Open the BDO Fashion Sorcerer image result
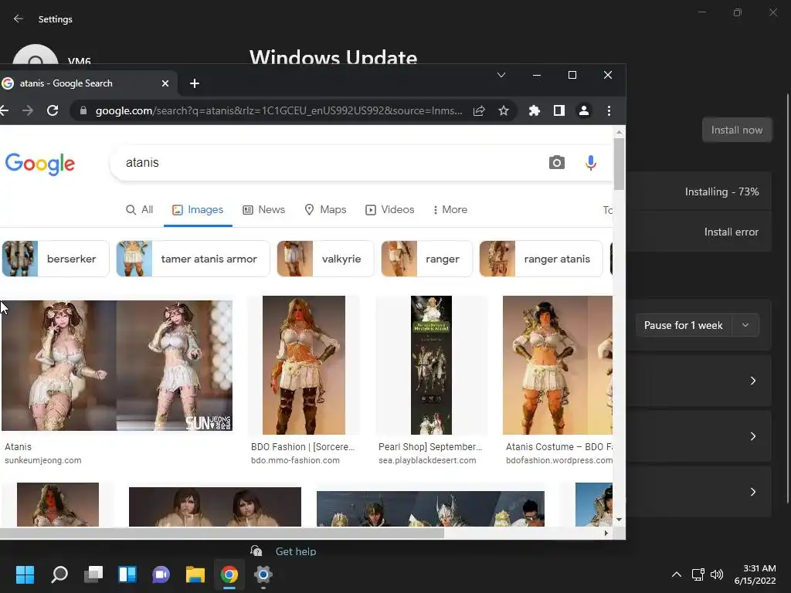This screenshot has width=791, height=593. coord(304,365)
